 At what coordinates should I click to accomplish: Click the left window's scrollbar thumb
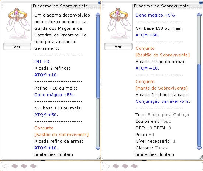[x=98, y=57]
